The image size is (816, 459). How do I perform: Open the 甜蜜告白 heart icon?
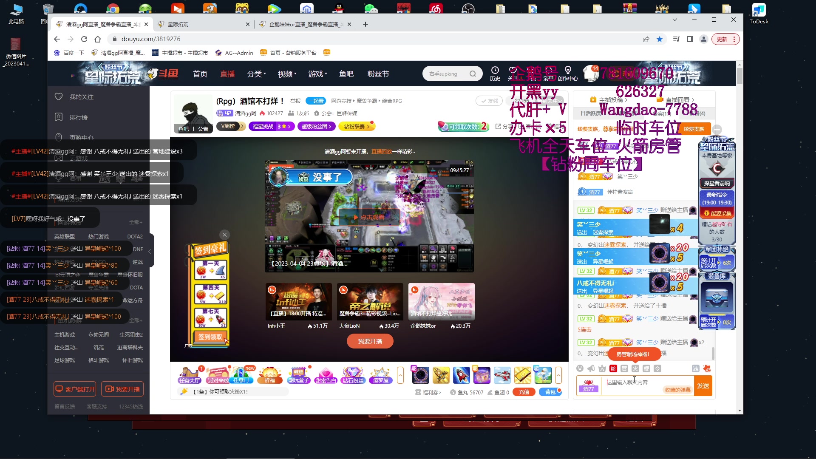326,375
